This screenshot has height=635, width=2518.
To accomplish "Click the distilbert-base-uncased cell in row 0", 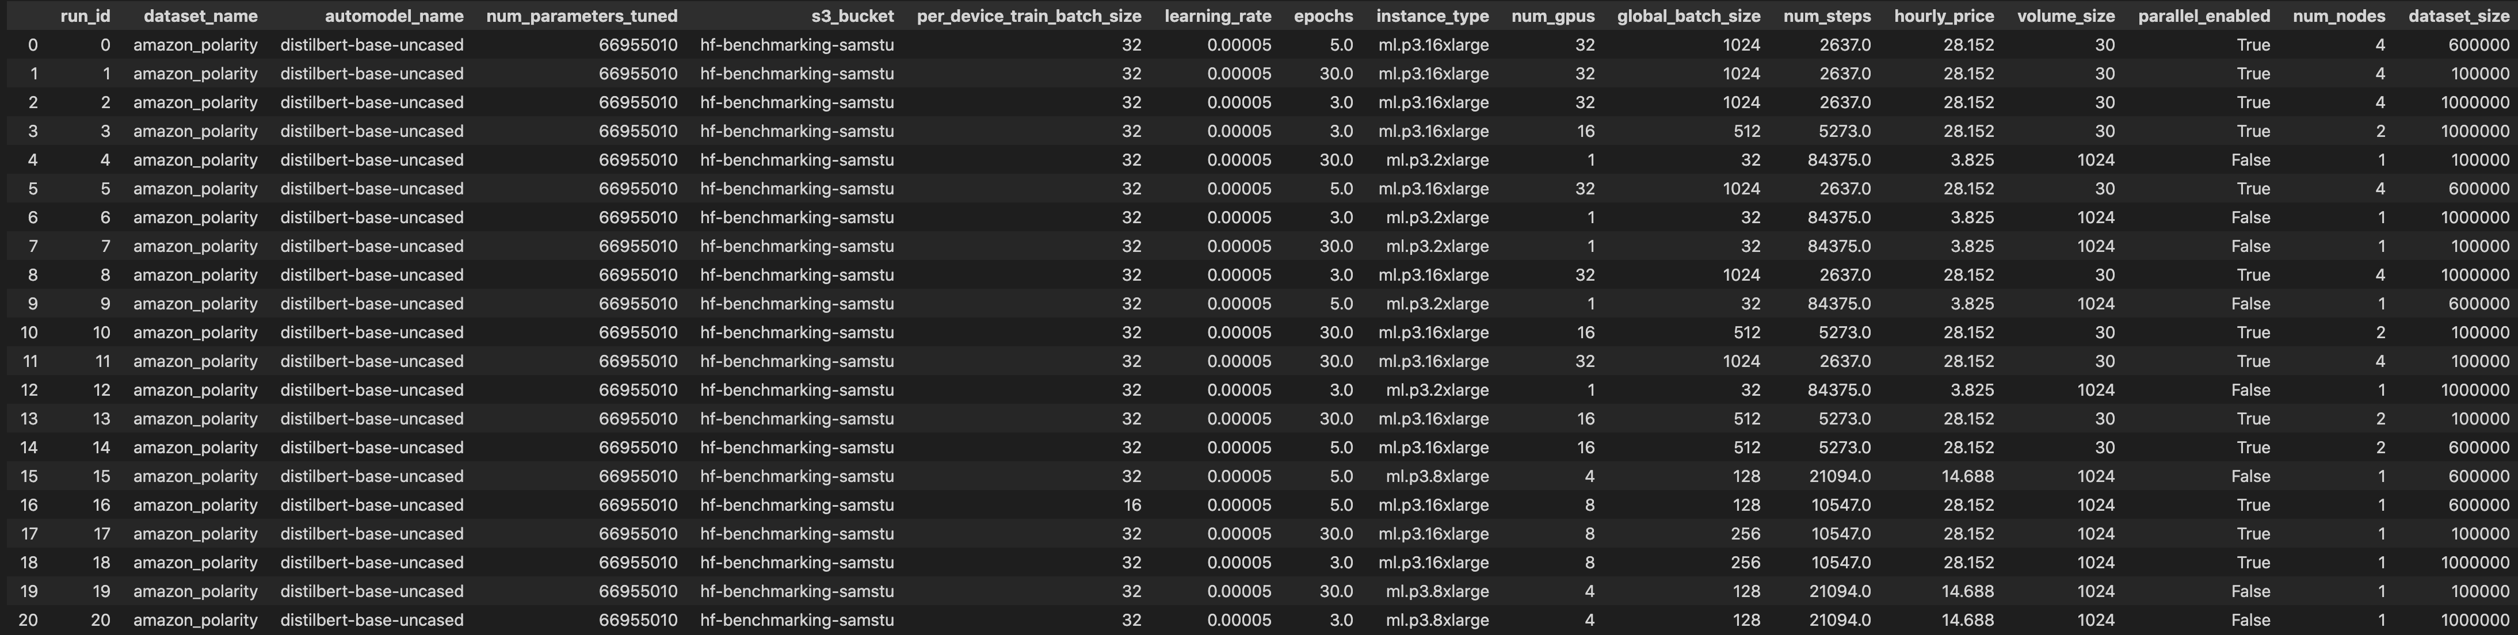I will point(372,45).
